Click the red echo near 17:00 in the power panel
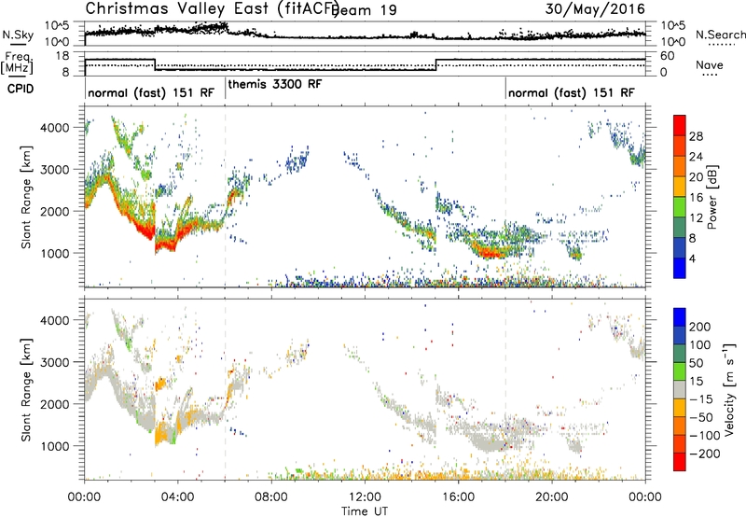Screen dimensions: 746x517 click(x=490, y=253)
